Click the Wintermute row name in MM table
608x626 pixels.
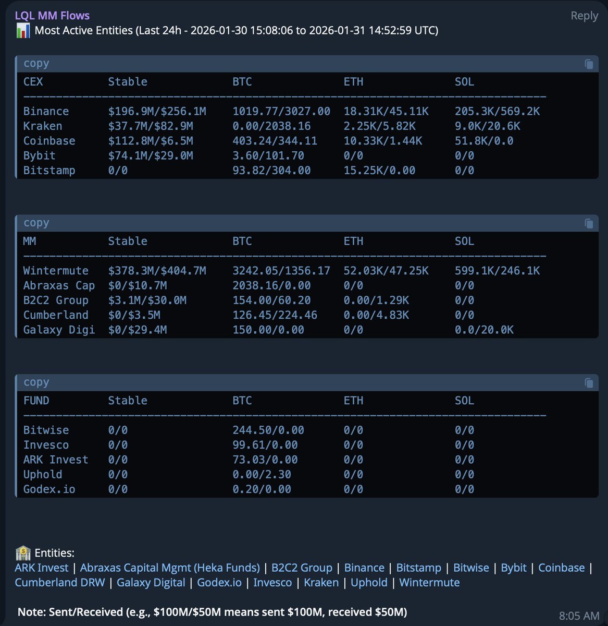click(56, 271)
